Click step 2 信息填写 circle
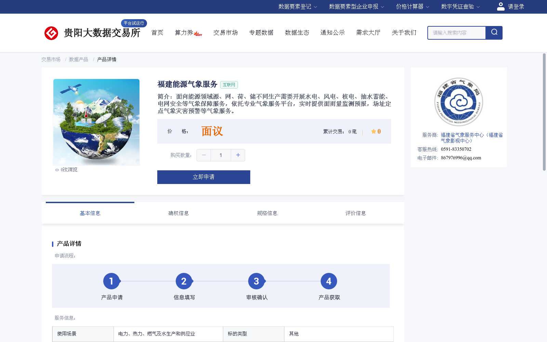Image resolution: width=547 pixels, height=342 pixels. [x=184, y=281]
